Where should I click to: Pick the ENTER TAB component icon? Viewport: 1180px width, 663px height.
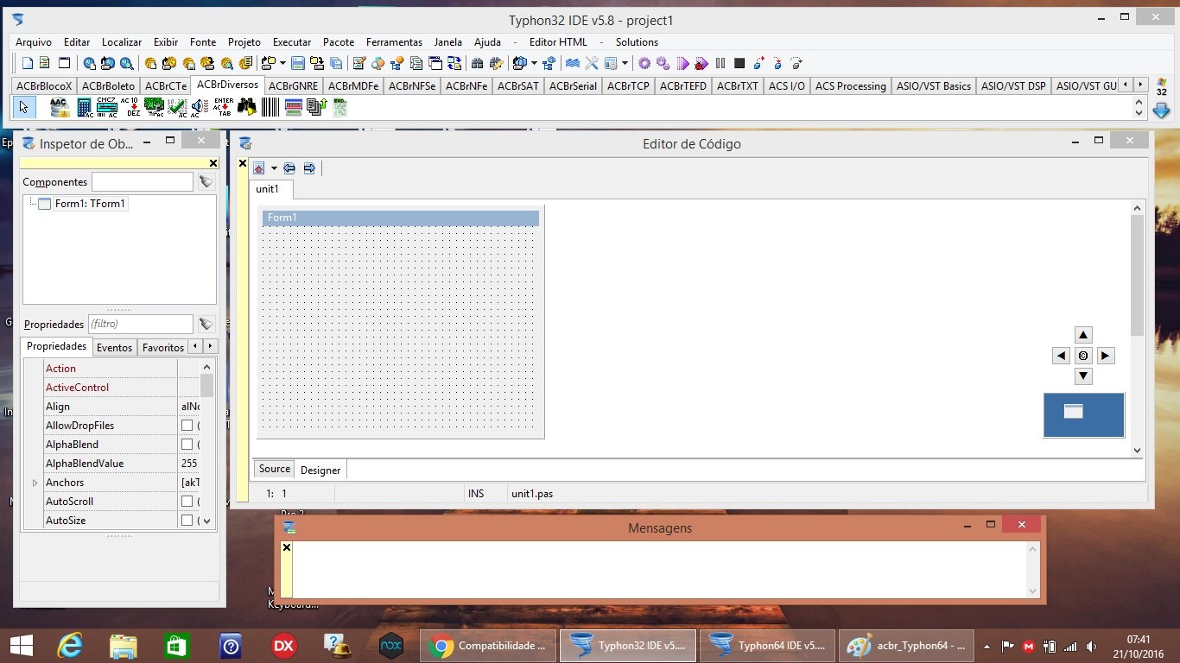point(224,107)
